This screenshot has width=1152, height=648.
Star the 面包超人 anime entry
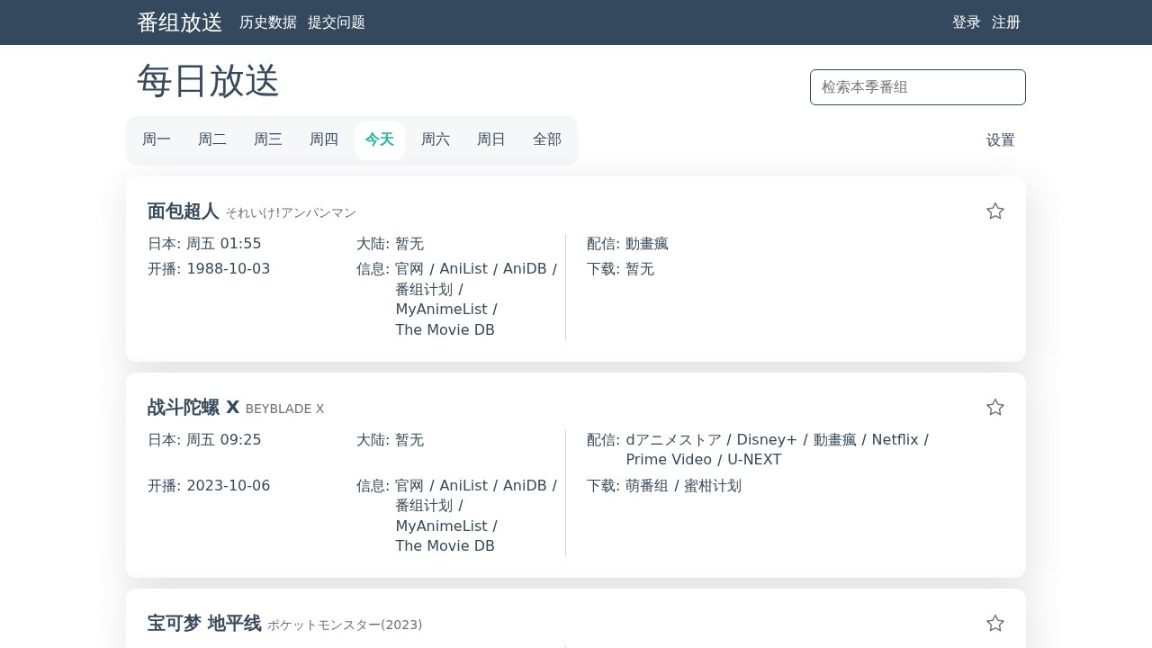[994, 211]
